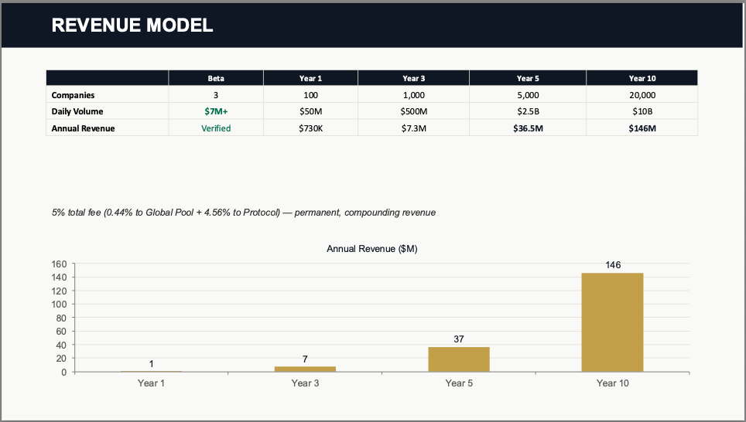
Task: Select the green Verified cell
Action: pyautogui.click(x=216, y=128)
